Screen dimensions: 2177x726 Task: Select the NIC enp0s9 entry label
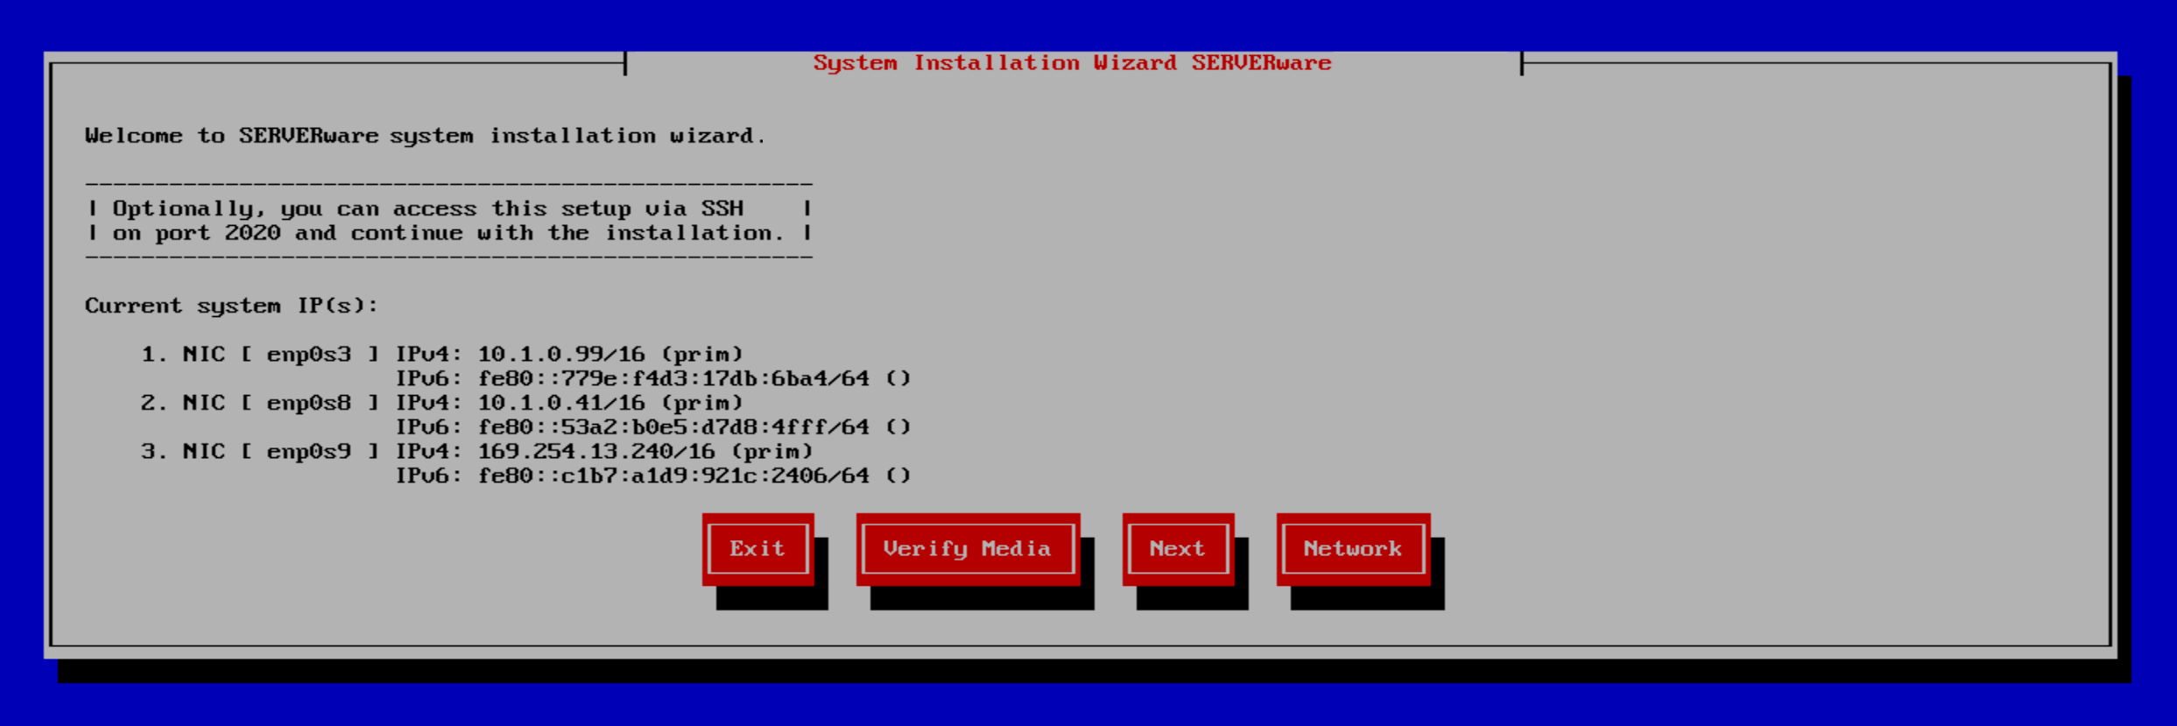259,451
